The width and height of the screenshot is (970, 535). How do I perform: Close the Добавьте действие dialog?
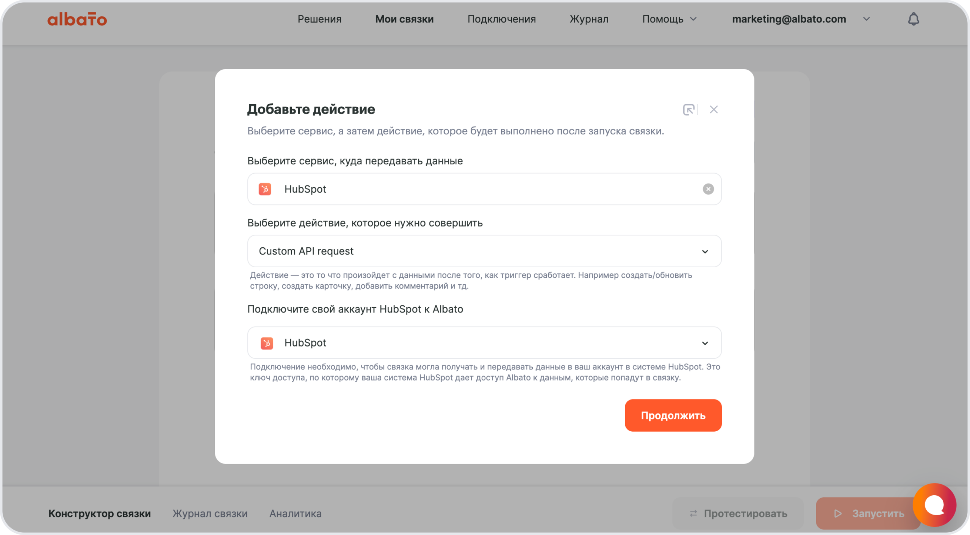[x=713, y=110]
